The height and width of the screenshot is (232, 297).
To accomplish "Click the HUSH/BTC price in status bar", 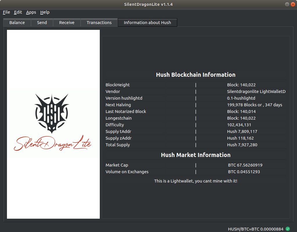I will (x=256, y=229).
